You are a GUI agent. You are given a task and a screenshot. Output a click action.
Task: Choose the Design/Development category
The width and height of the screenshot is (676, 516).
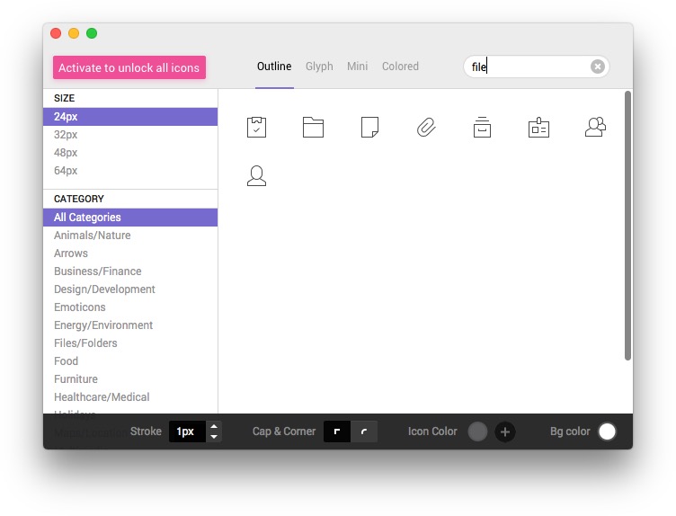pyautogui.click(x=130, y=289)
